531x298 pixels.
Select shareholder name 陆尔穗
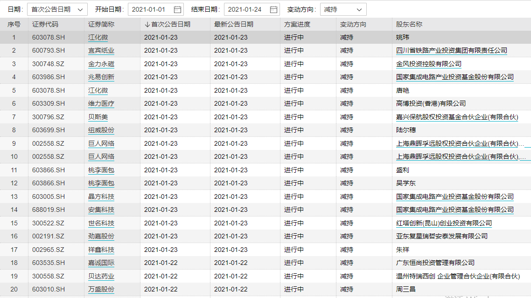pyautogui.click(x=406, y=130)
